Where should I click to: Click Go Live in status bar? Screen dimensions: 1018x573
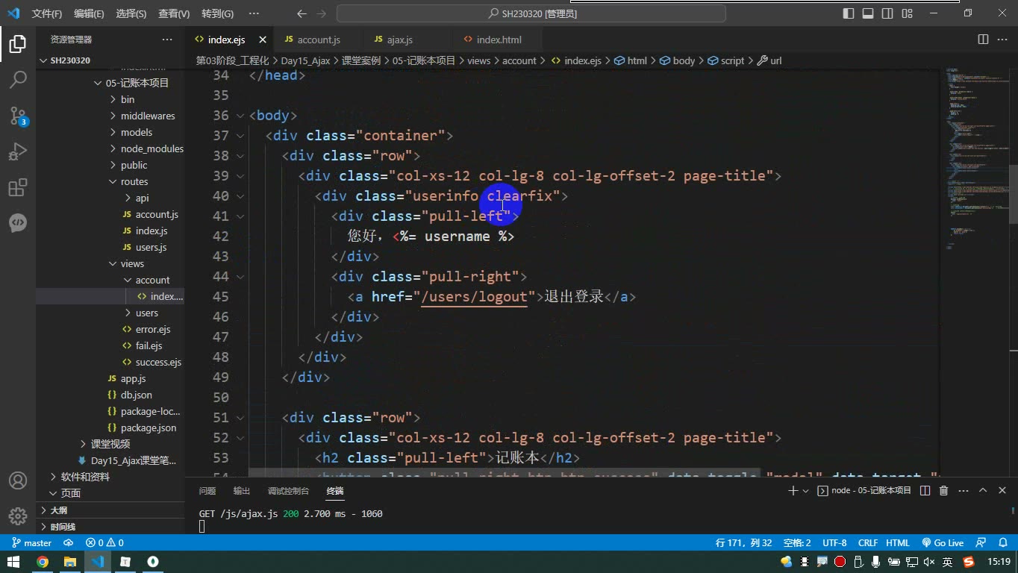point(943,543)
